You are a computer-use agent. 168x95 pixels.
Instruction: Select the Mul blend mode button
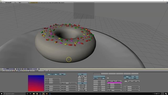pos(130,81)
